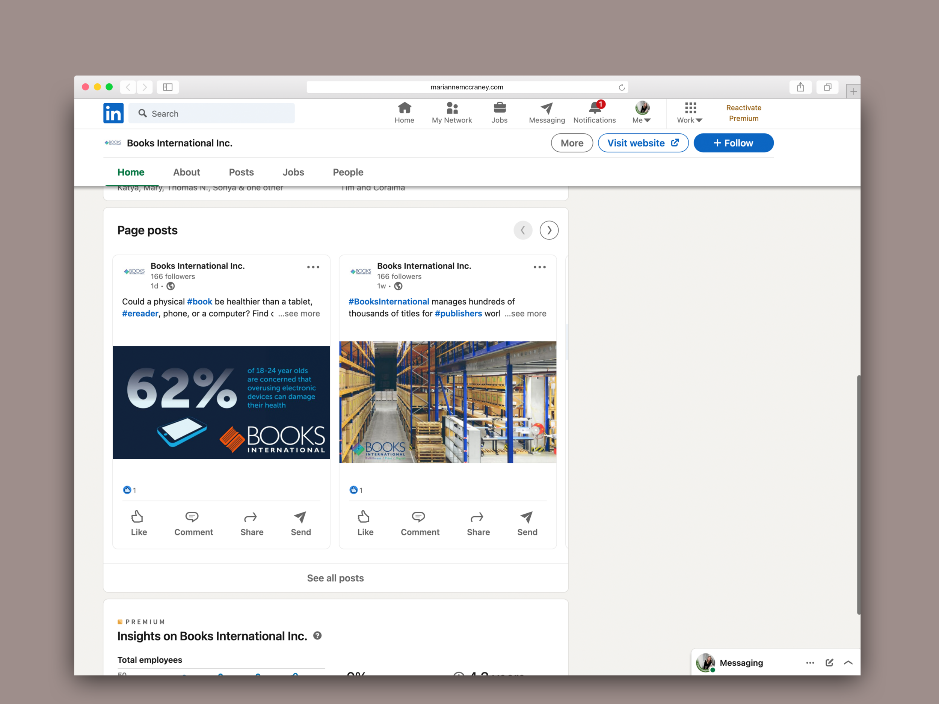Open Messaging in top navigation
The width and height of the screenshot is (939, 704).
tap(547, 113)
